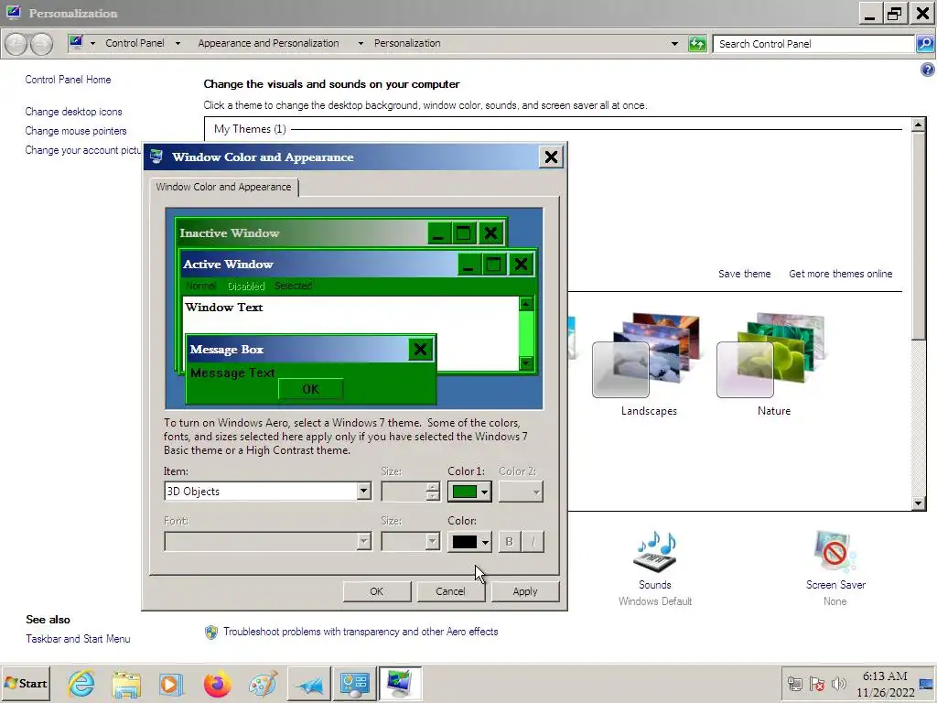
Task: Click the Search Control Panel field
Action: tap(813, 44)
